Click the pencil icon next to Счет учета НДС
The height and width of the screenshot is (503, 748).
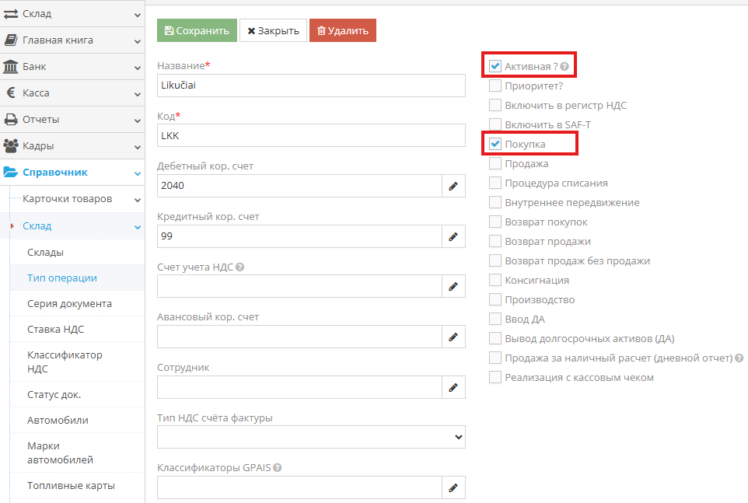pos(453,287)
